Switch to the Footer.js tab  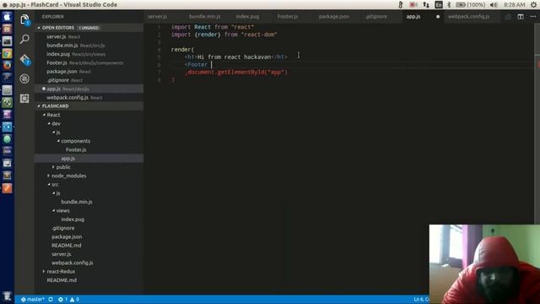[x=288, y=17]
